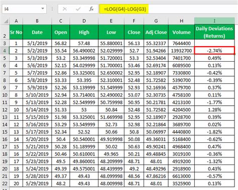
Task: Select the returns cell -1.77%
Action: (214, 102)
